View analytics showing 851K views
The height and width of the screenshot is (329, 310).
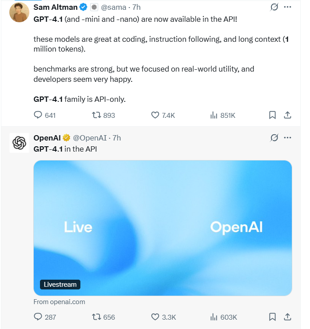[x=214, y=115]
